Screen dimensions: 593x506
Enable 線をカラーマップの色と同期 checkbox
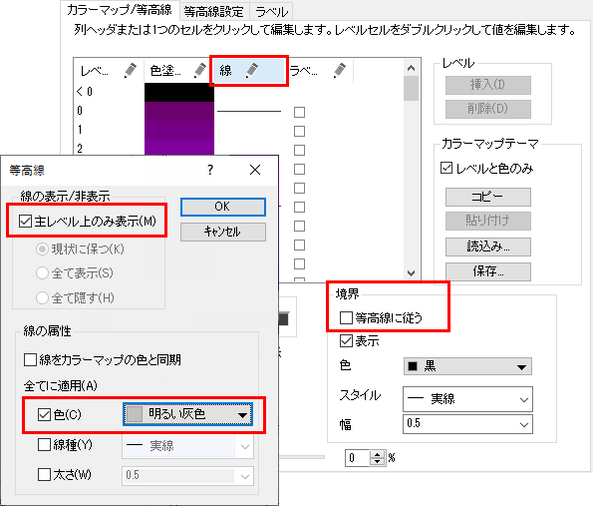30,360
